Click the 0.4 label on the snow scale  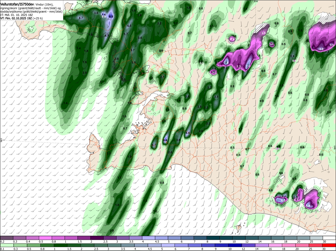[28, 241]
